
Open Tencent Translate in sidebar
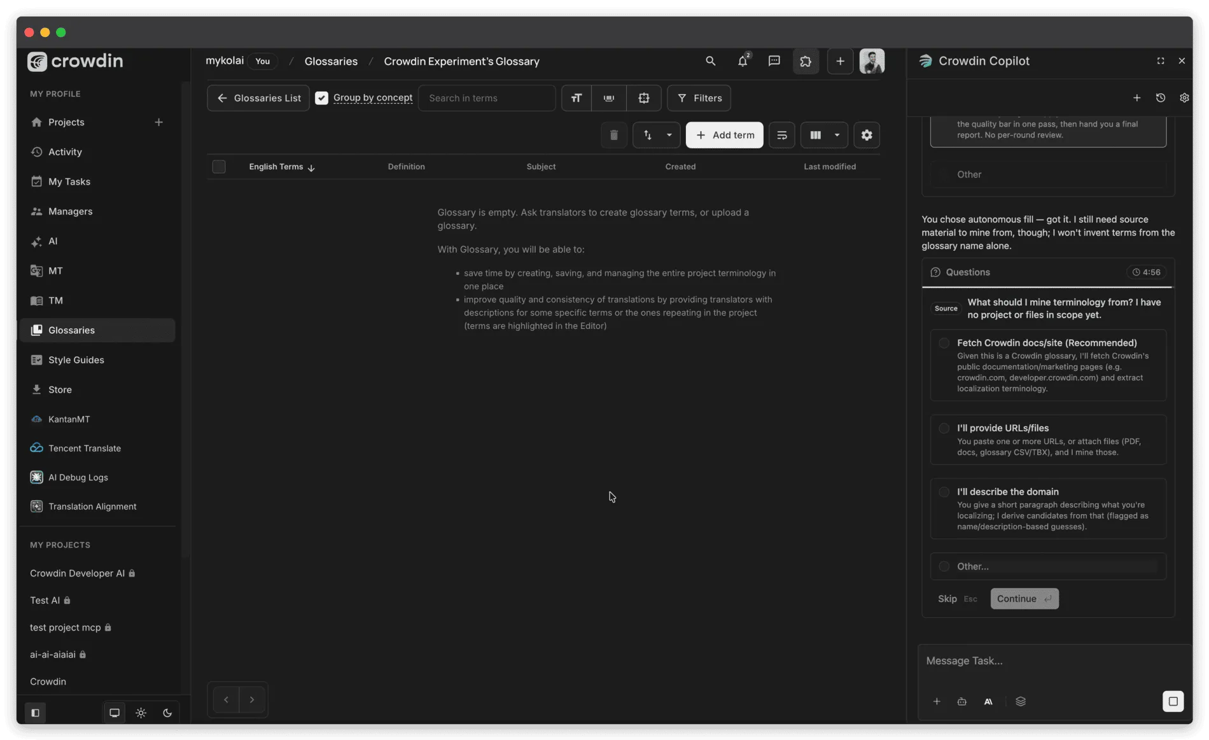pyautogui.click(x=84, y=449)
